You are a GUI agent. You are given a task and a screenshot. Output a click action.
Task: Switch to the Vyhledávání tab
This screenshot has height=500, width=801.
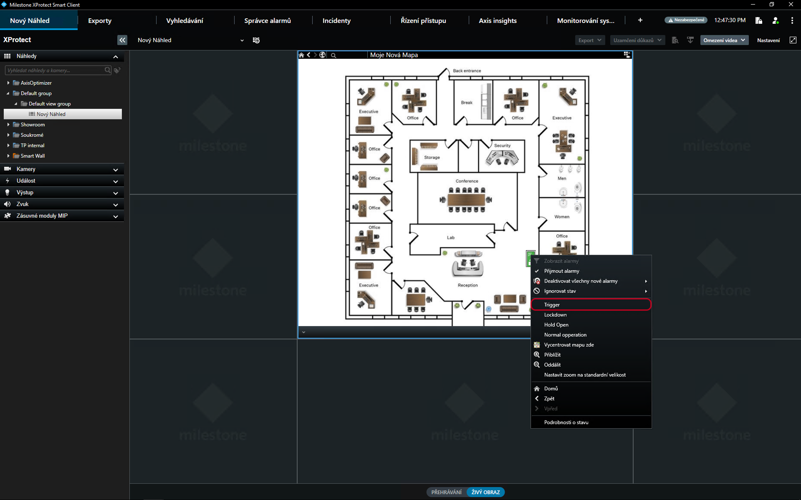pos(184,20)
